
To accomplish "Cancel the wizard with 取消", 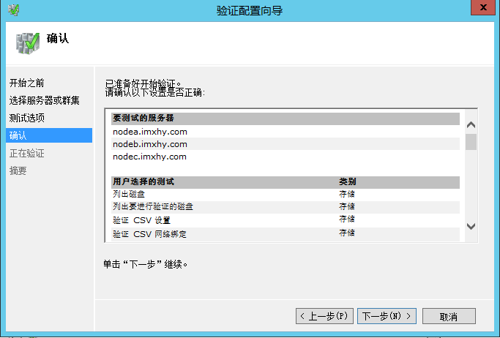I will coord(449,316).
